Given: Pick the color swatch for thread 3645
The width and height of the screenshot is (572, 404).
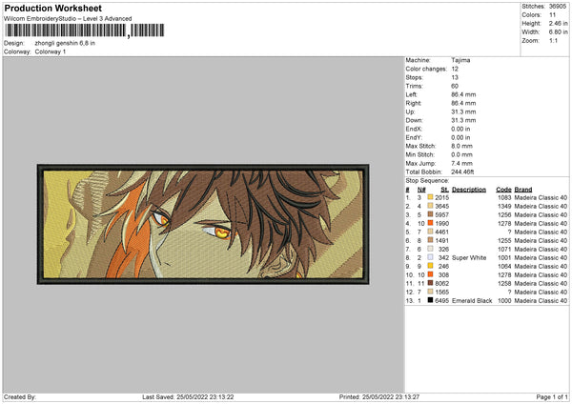Looking at the screenshot, I should pos(431,206).
